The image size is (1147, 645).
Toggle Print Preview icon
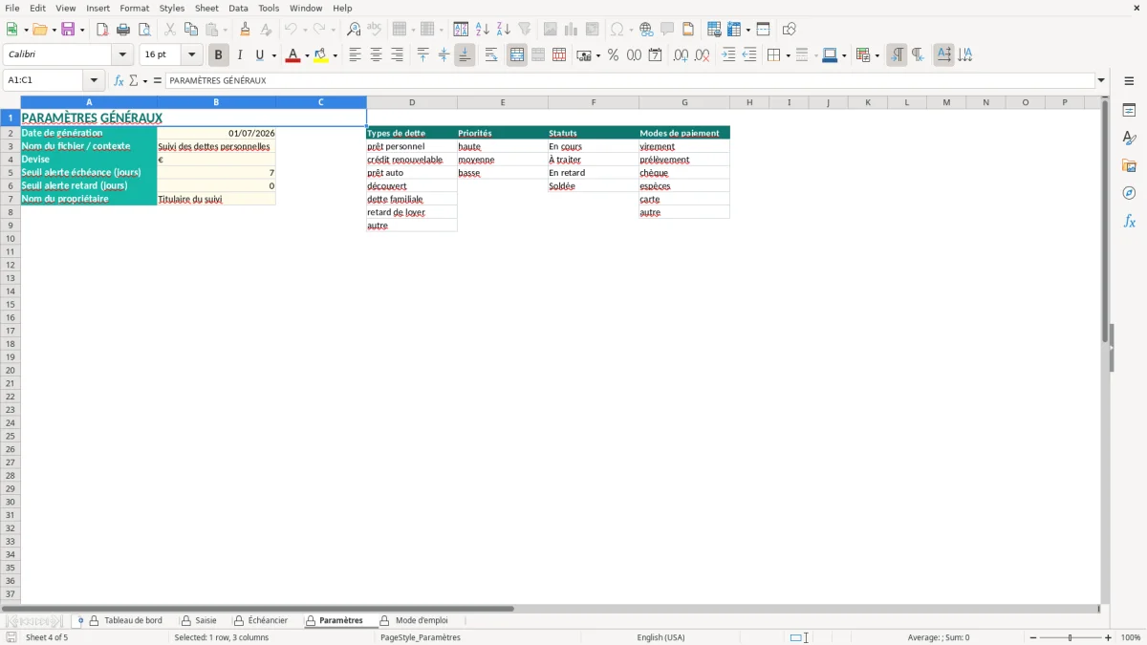(x=144, y=30)
